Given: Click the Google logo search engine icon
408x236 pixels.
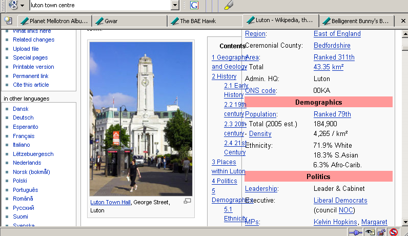Looking at the screenshot, I should (x=13, y=5).
